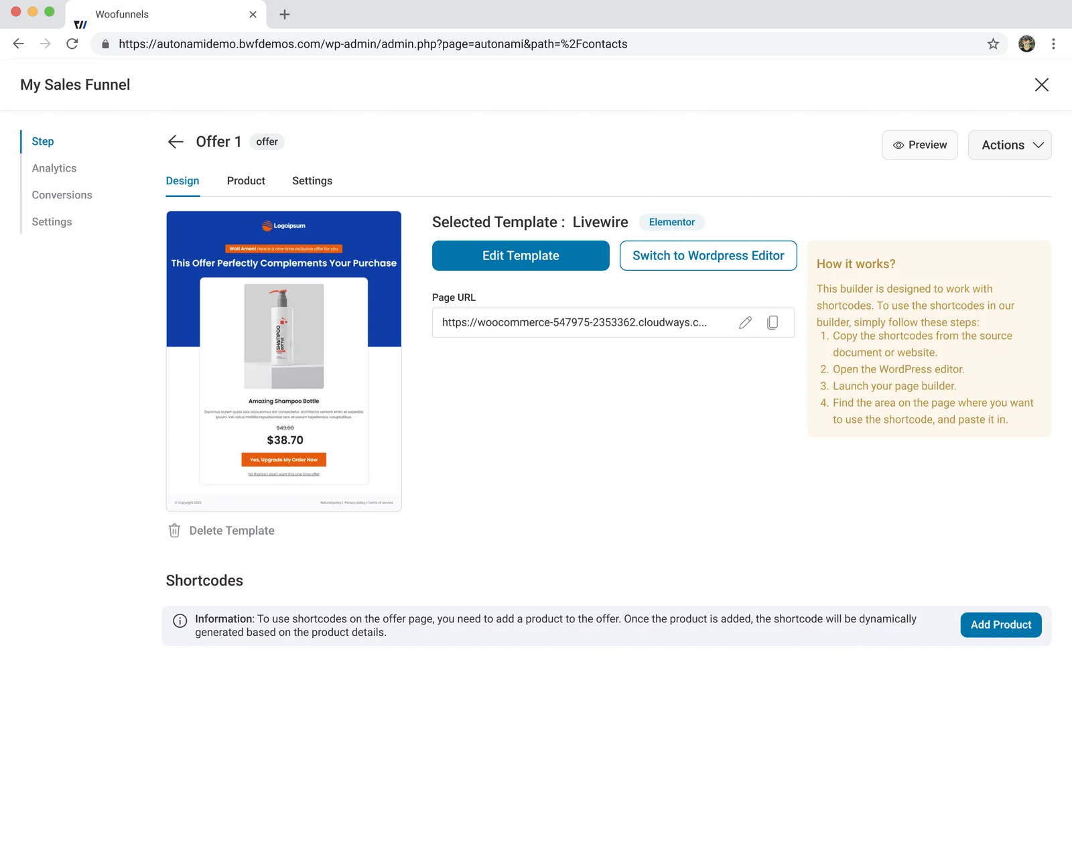Click the 'Open the WordPress editor.' step

pyautogui.click(x=898, y=369)
